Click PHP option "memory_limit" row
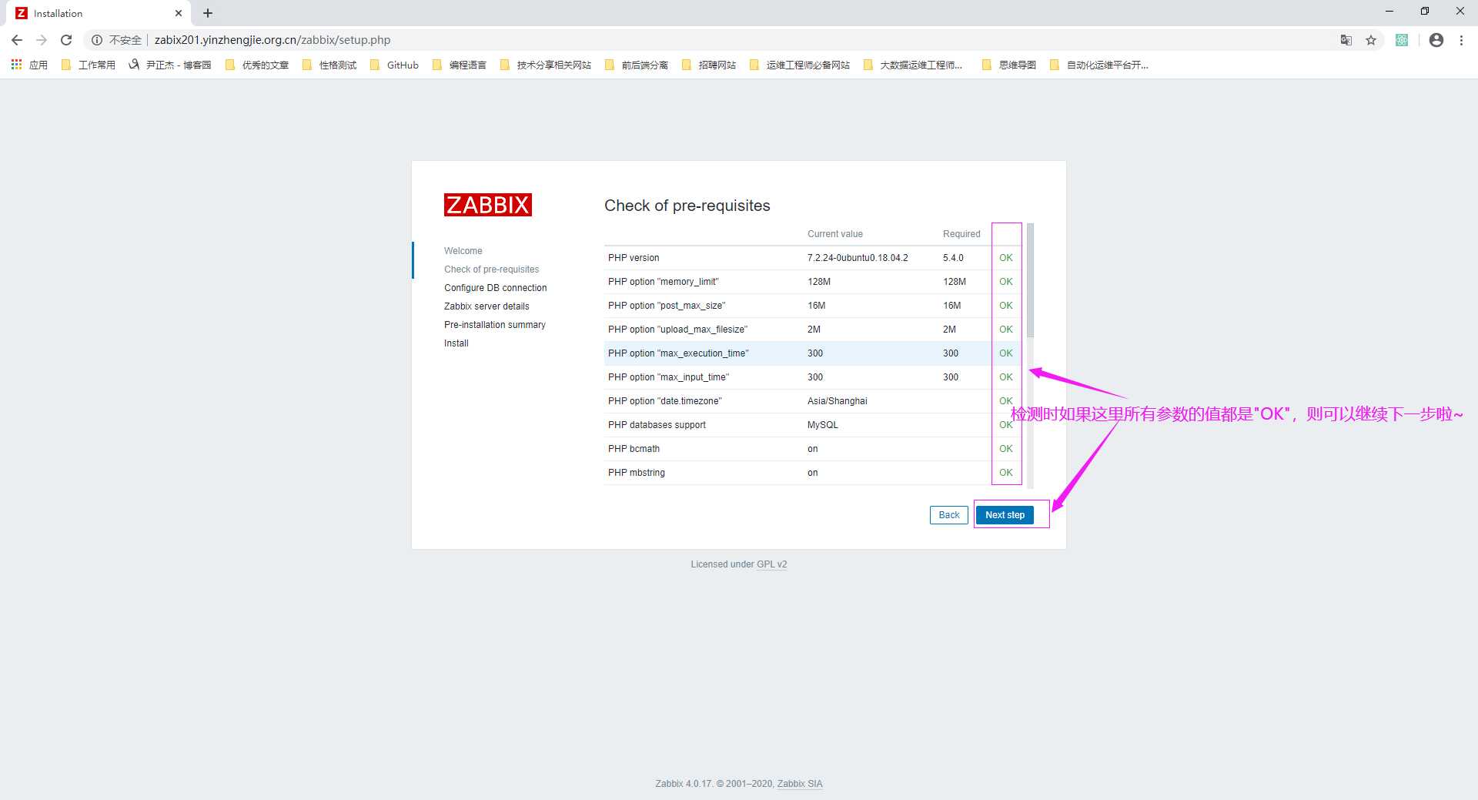The image size is (1478, 800). coord(814,282)
